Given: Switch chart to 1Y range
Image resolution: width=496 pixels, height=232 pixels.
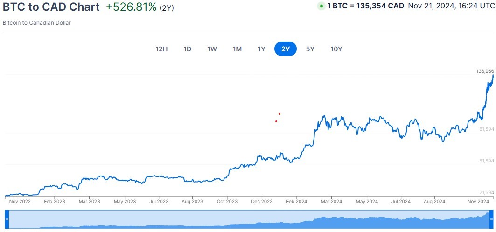Looking at the screenshot, I should coord(261,49).
